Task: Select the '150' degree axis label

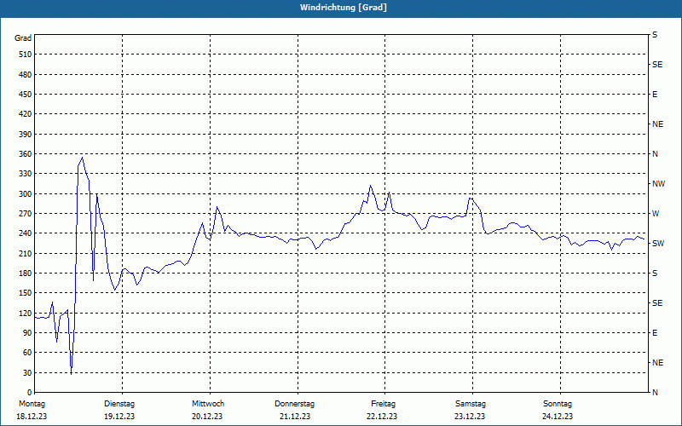Action: tap(26, 293)
